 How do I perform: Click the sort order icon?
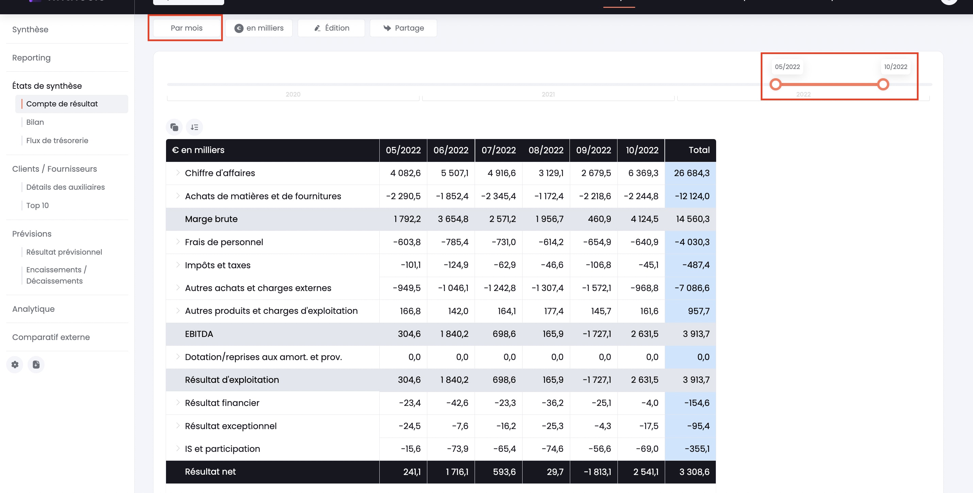(195, 127)
